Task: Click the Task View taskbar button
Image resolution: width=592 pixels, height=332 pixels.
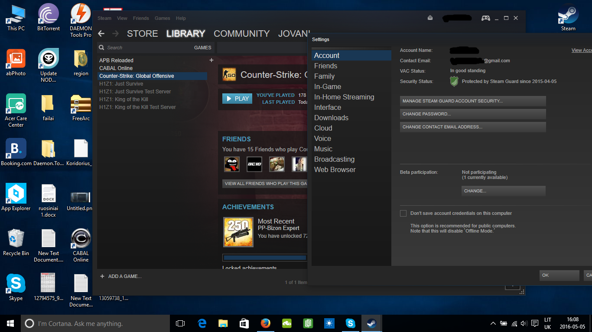Action: click(180, 323)
